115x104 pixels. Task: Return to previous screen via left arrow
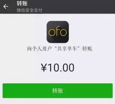click(6, 7)
